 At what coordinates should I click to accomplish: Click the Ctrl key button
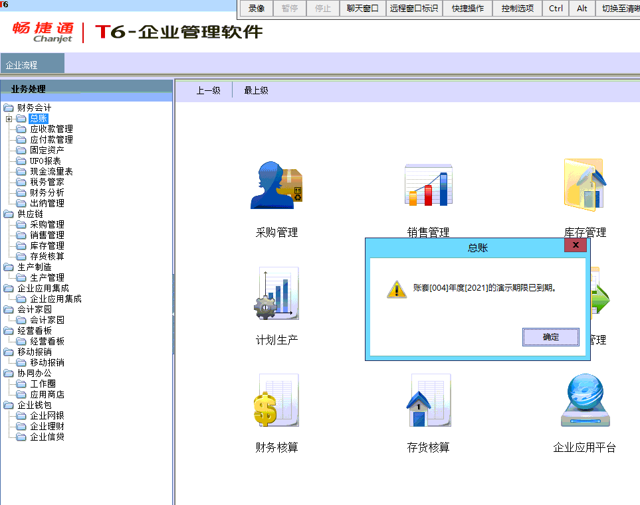pyautogui.click(x=556, y=9)
